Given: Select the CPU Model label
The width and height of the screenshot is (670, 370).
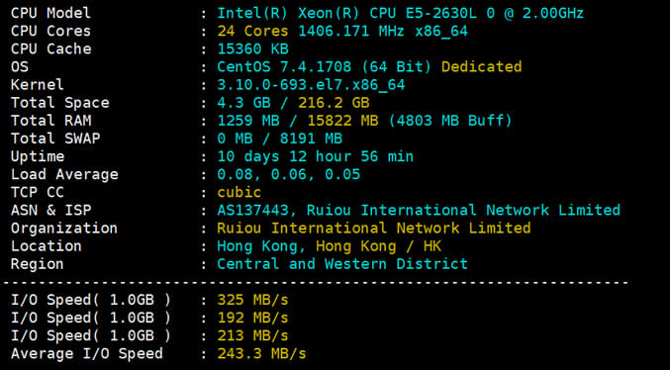Looking at the screenshot, I should [x=50, y=13].
